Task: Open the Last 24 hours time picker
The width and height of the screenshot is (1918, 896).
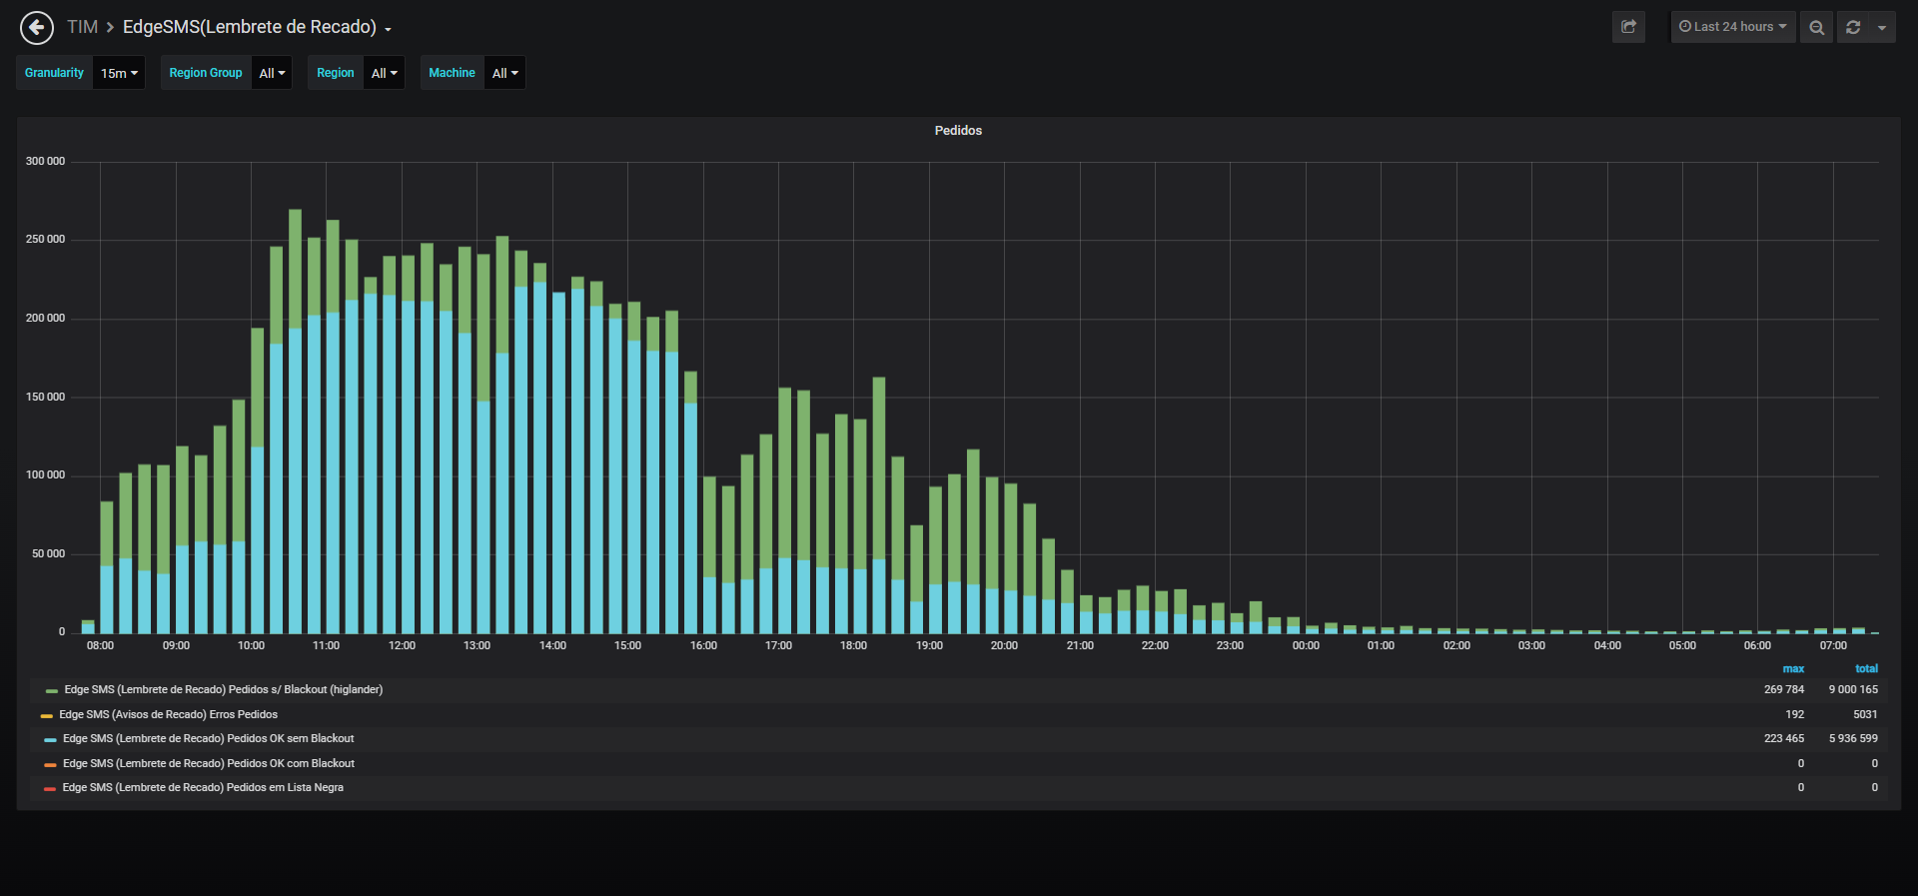Action: click(1733, 27)
